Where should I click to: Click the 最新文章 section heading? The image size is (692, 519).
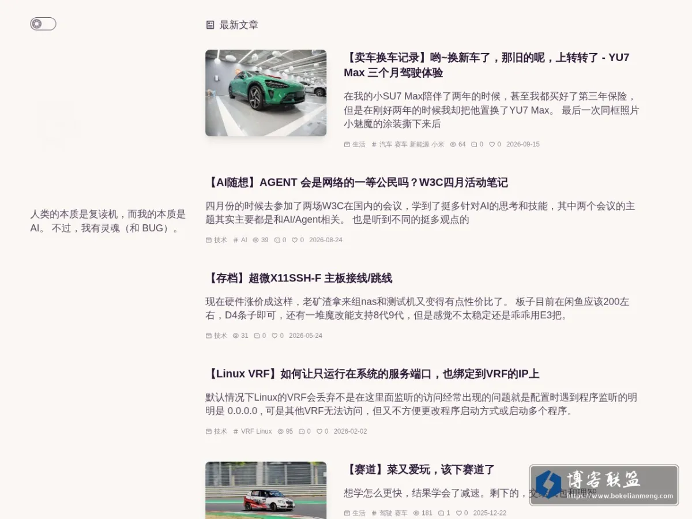tap(239, 25)
